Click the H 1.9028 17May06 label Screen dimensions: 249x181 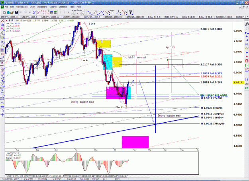(x=213, y=123)
